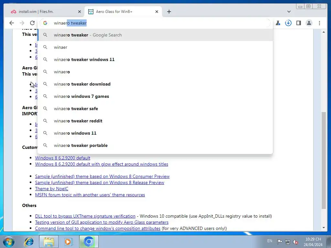Select 'winaero tweaker - Google Search' suggestion
Viewport: 331px width, 248px height.
point(155,35)
